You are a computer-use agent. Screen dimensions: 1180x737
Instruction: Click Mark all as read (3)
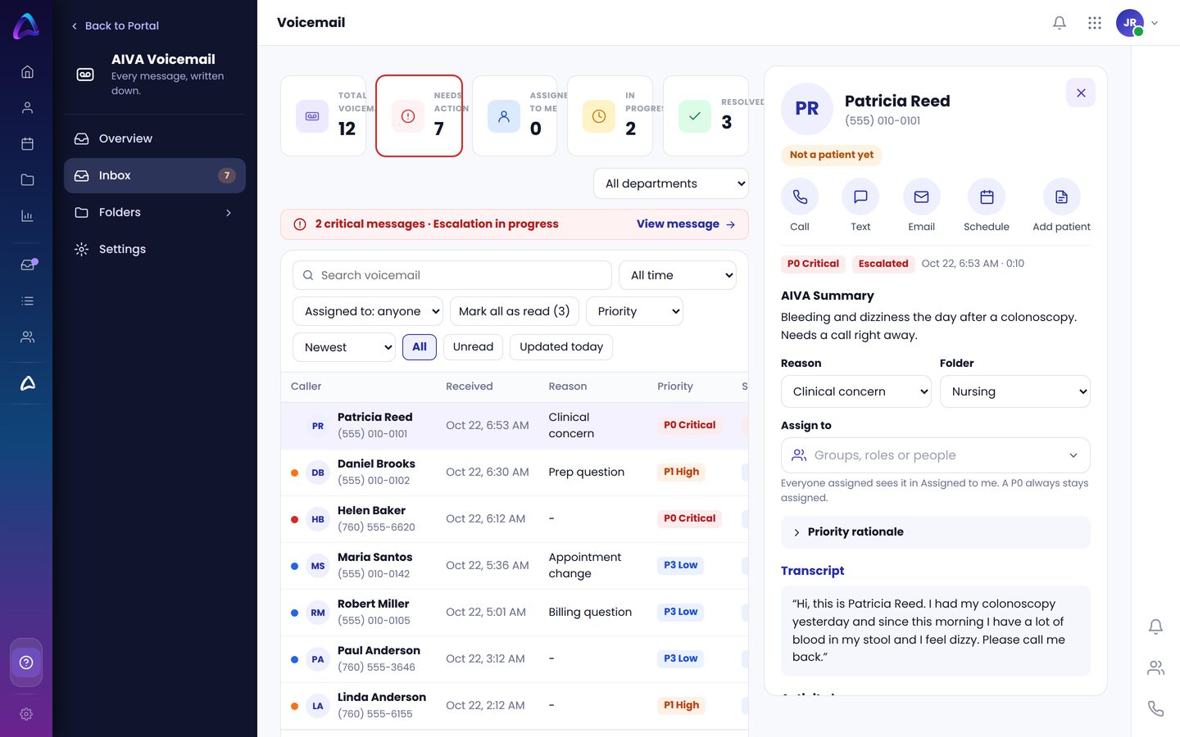pyautogui.click(x=515, y=311)
